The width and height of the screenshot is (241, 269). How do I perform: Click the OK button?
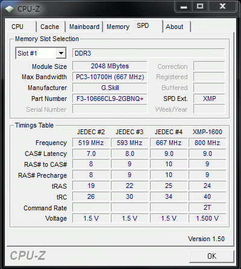pyautogui.click(x=211, y=256)
